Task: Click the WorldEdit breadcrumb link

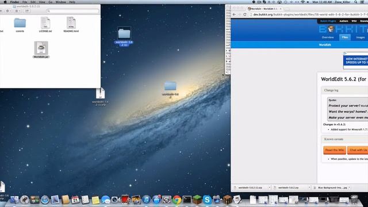Action: [x=325, y=45]
